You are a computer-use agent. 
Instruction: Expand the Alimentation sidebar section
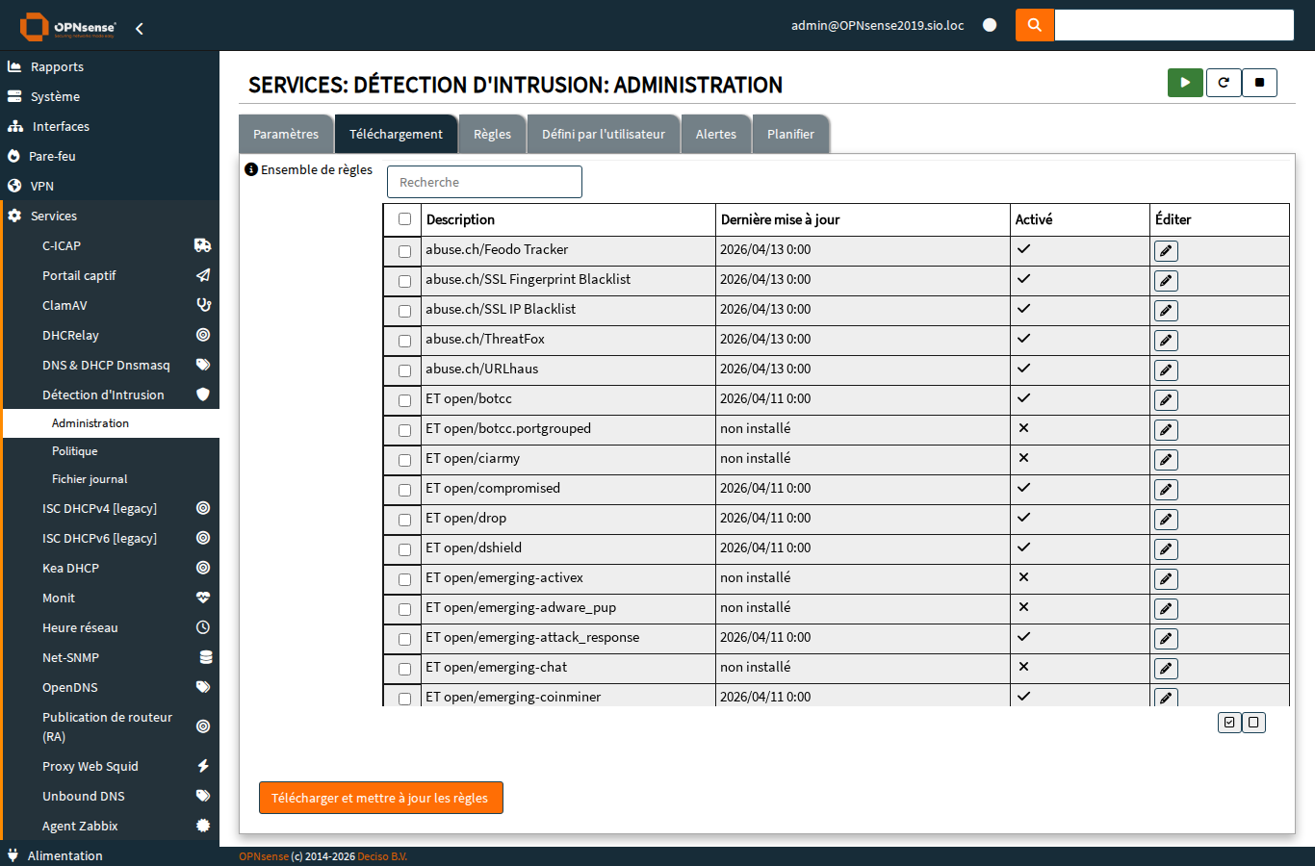click(x=110, y=855)
